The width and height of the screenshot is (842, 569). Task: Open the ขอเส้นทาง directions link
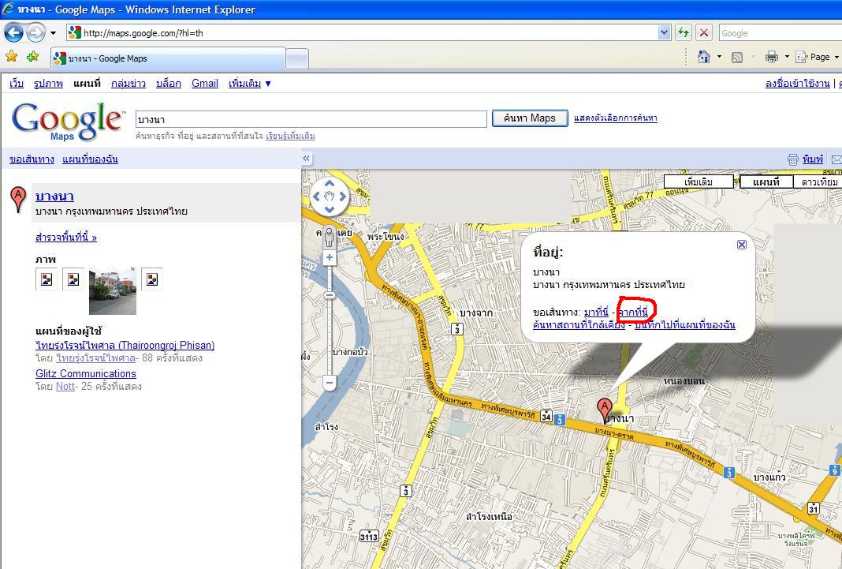tap(32, 159)
